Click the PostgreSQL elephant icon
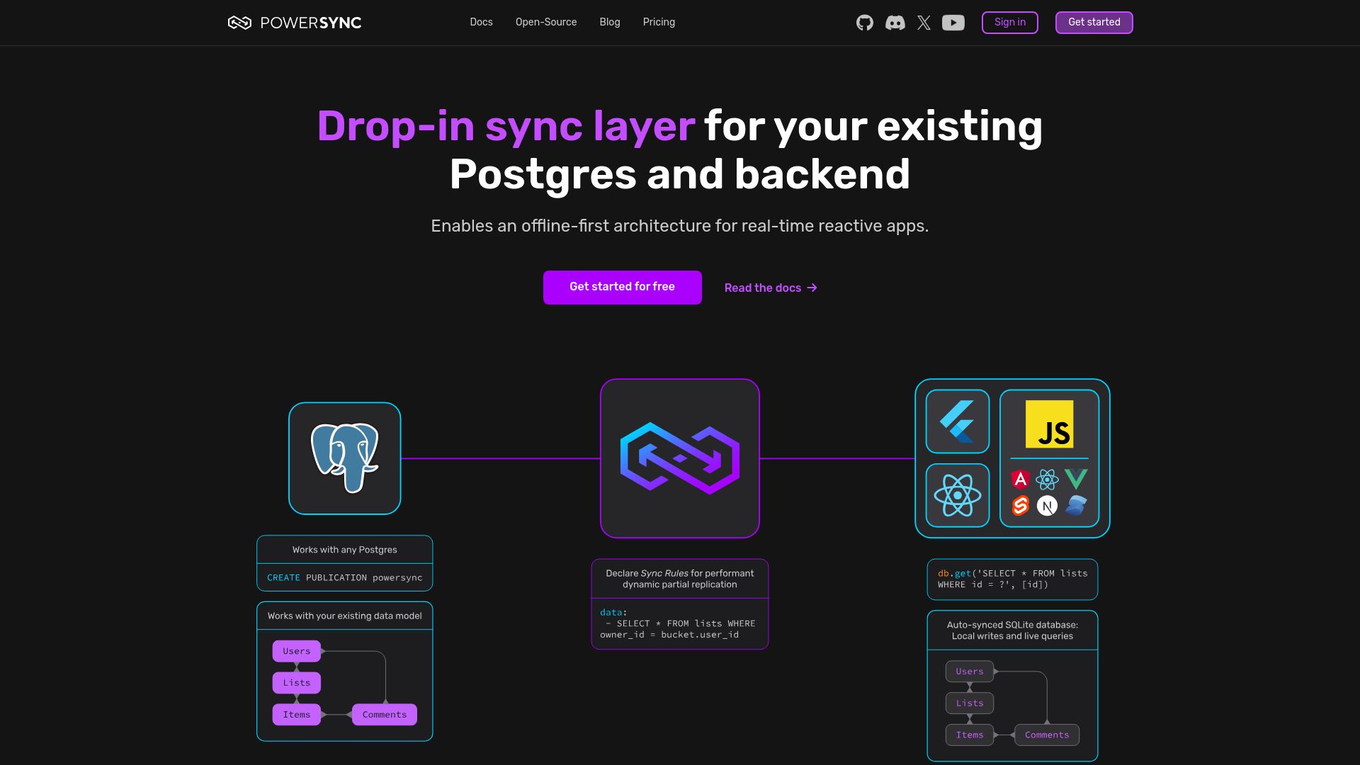Viewport: 1360px width, 765px height. tap(345, 458)
